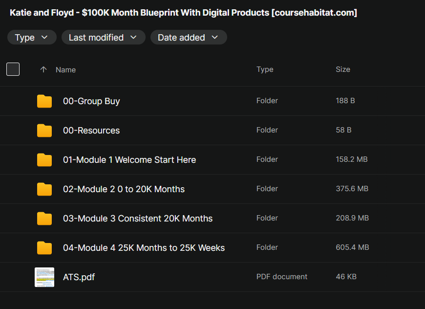Click the Type column header

coord(265,69)
